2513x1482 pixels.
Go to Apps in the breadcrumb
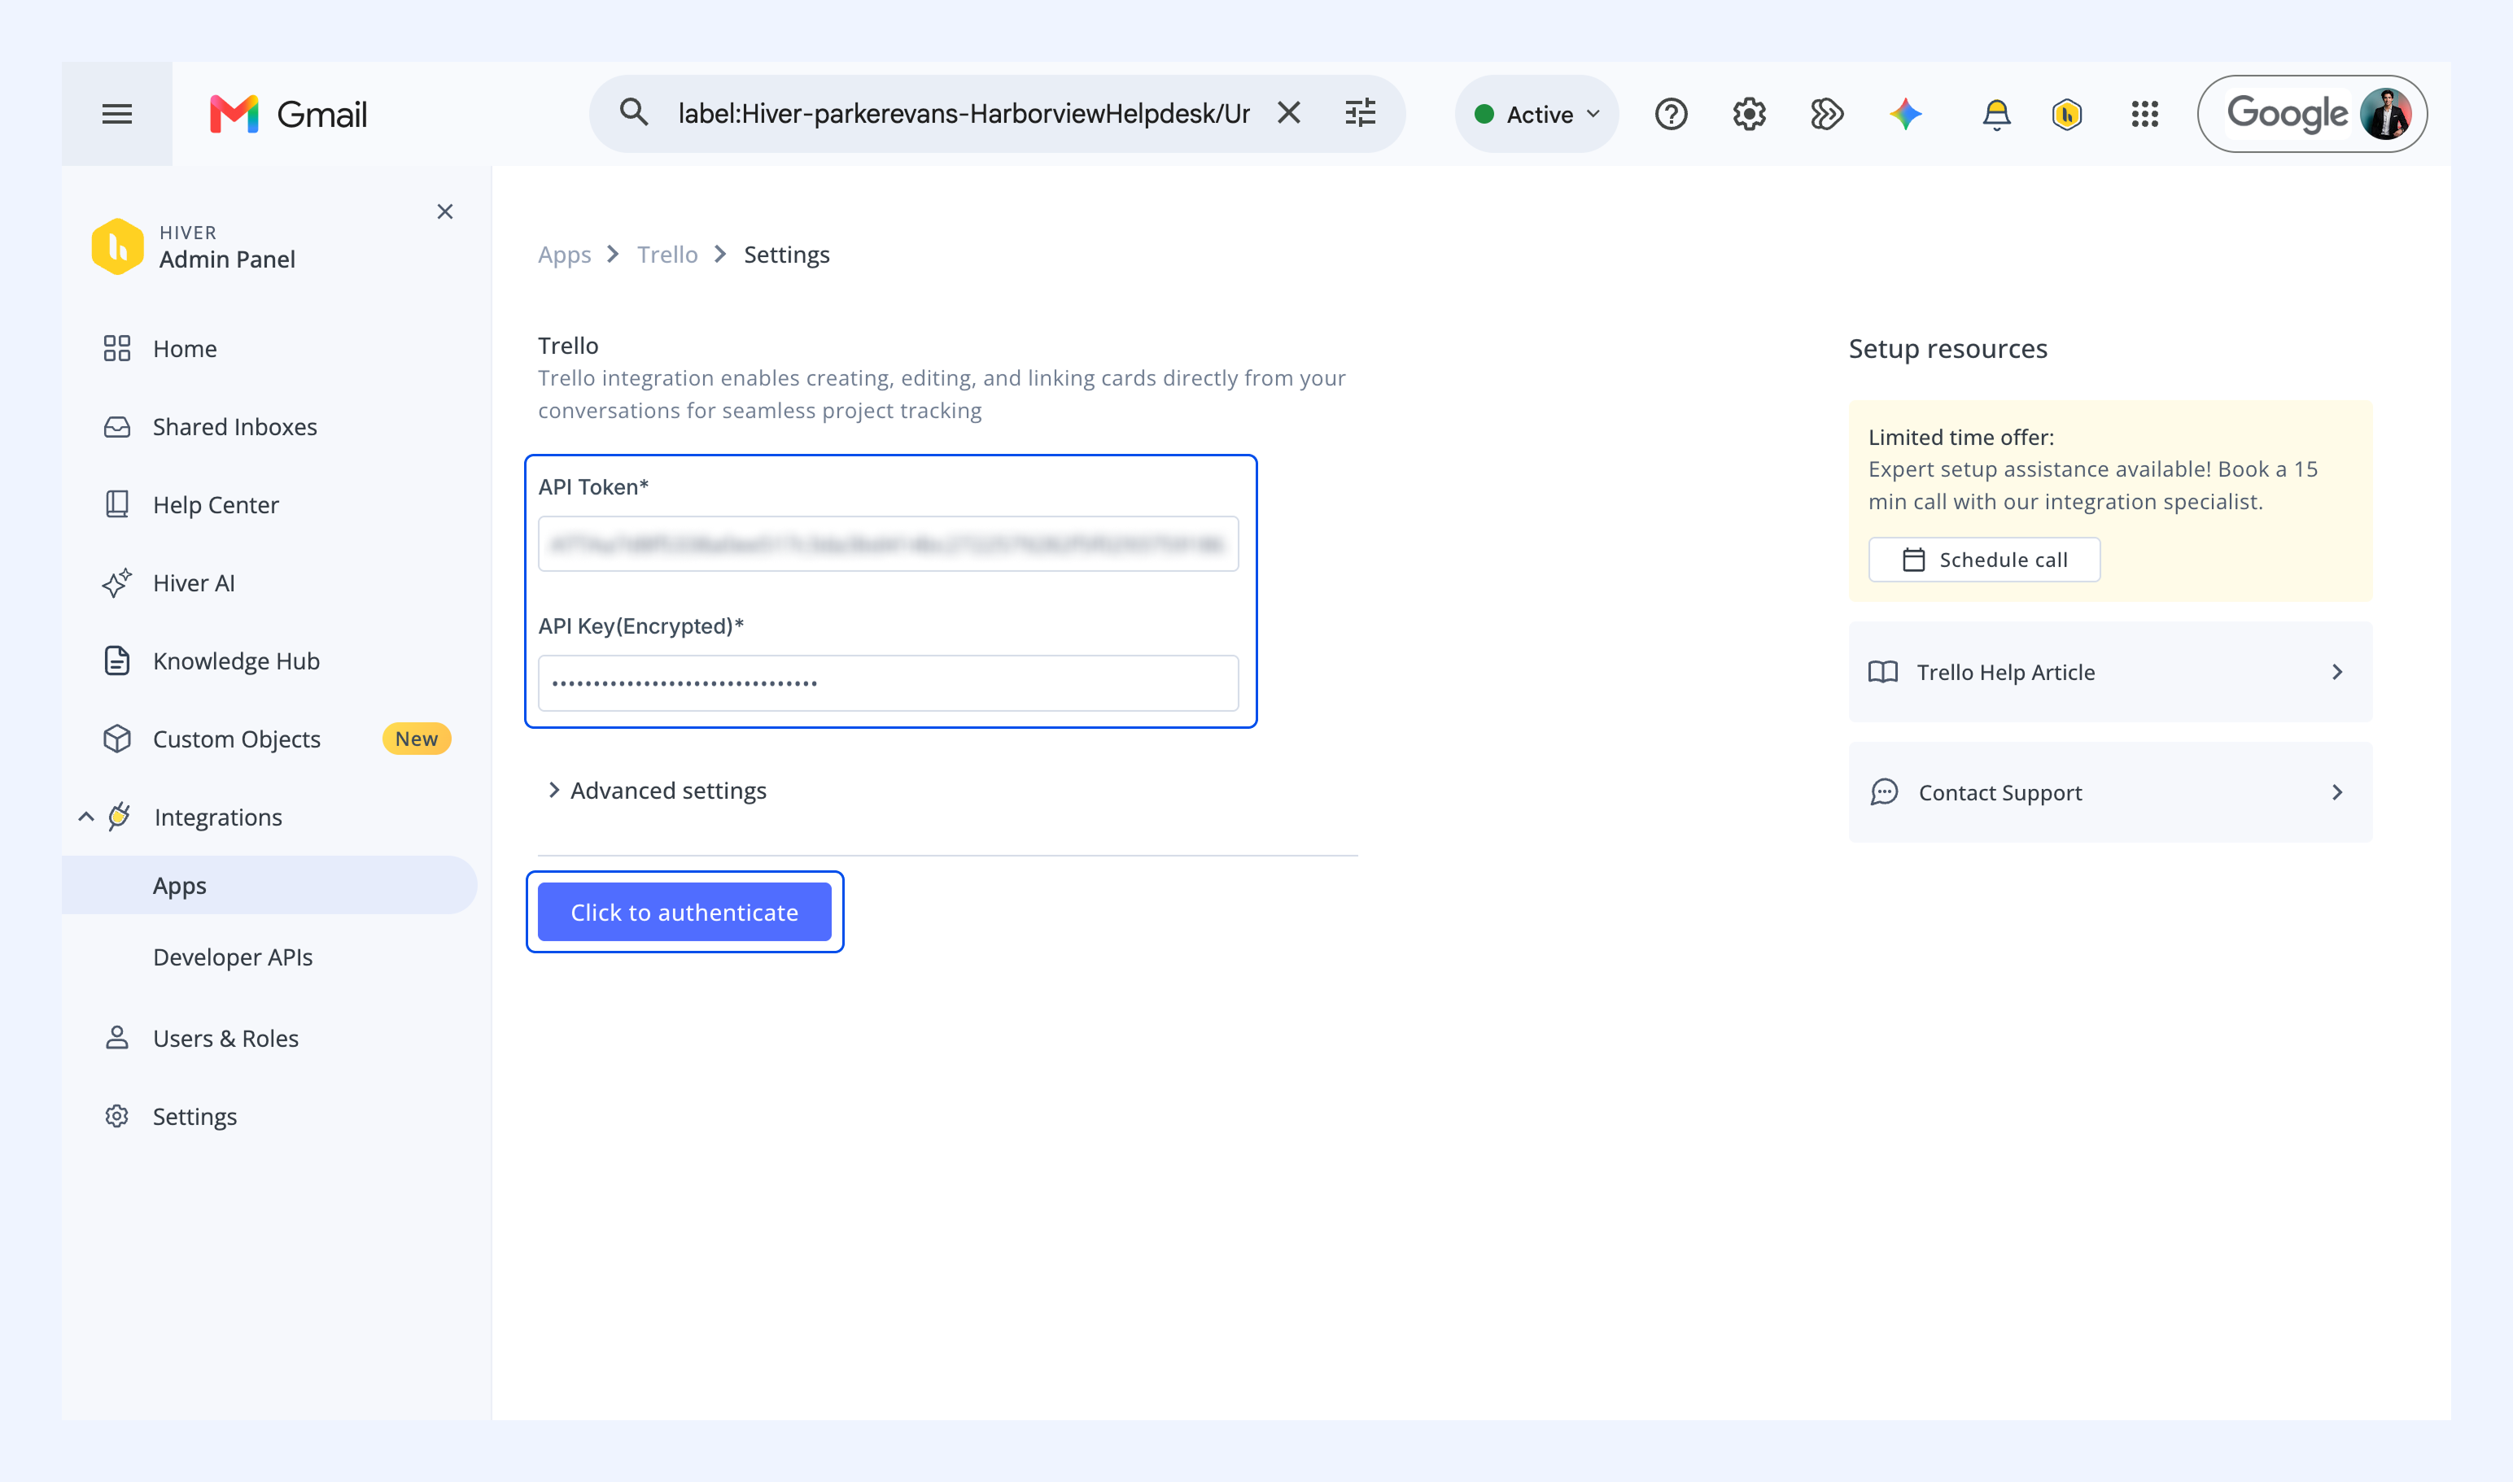pos(565,255)
